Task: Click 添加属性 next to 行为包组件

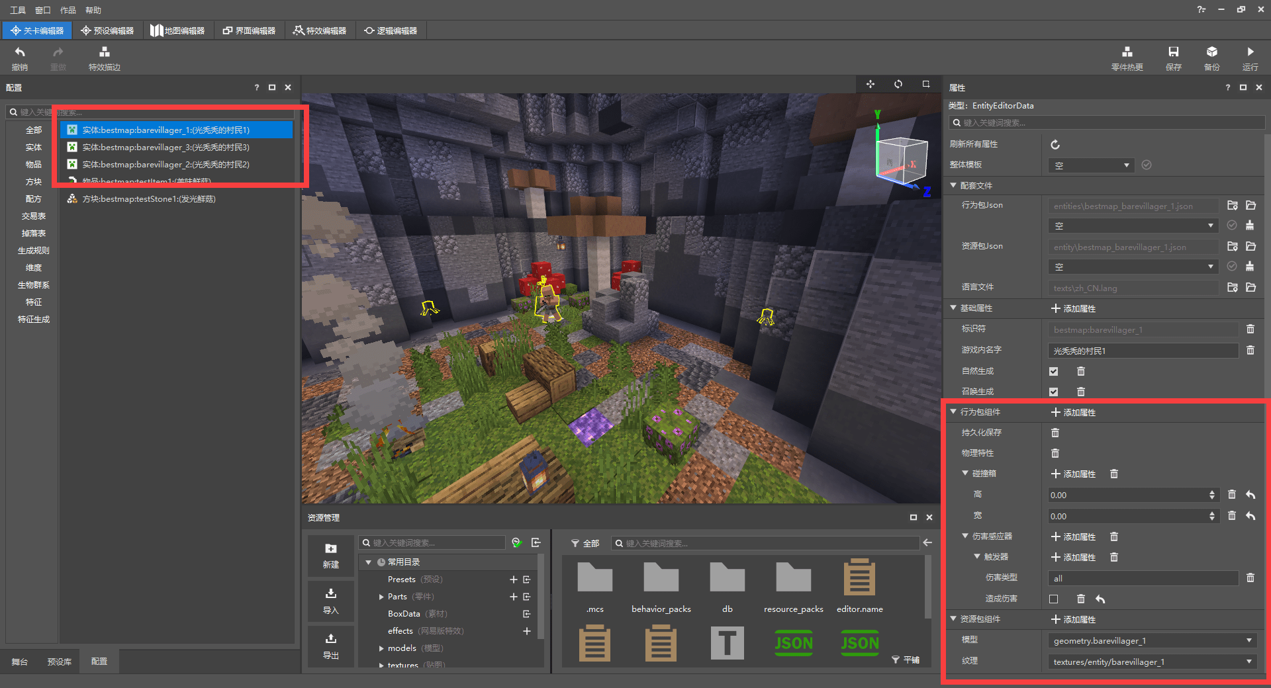Action: [1073, 412]
